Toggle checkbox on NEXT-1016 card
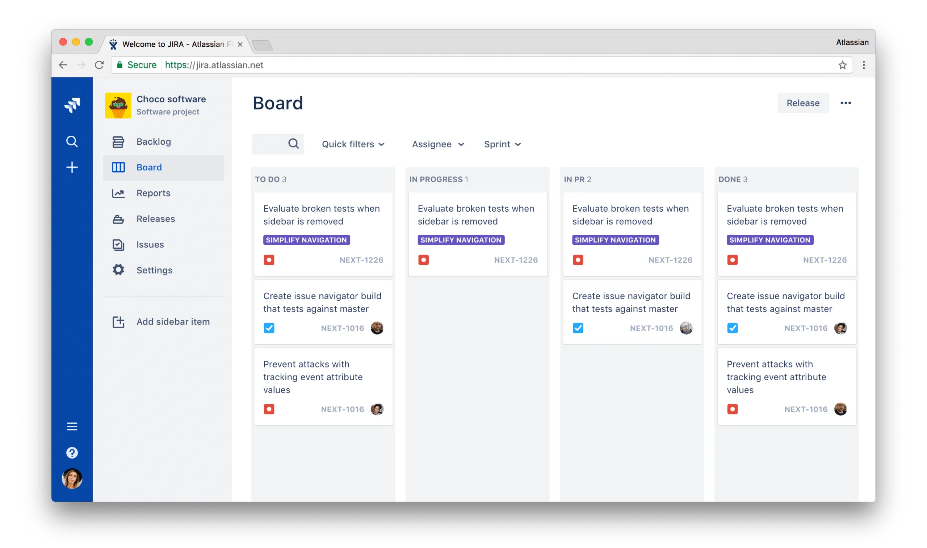Viewport: 927px width, 548px height. pyautogui.click(x=269, y=328)
